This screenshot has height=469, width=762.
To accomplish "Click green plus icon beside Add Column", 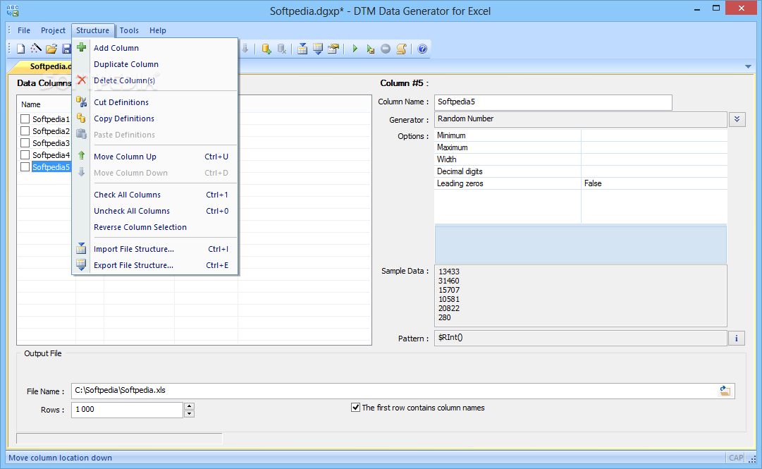I will [x=82, y=47].
